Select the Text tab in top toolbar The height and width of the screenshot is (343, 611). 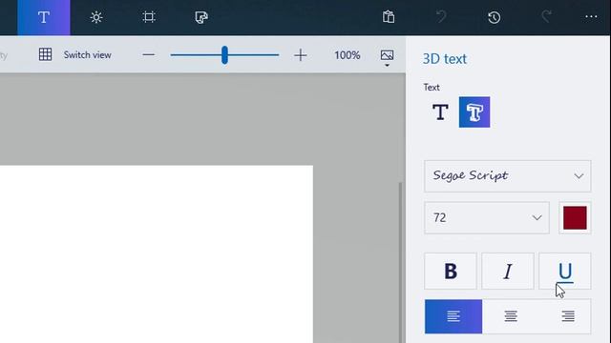(x=44, y=17)
